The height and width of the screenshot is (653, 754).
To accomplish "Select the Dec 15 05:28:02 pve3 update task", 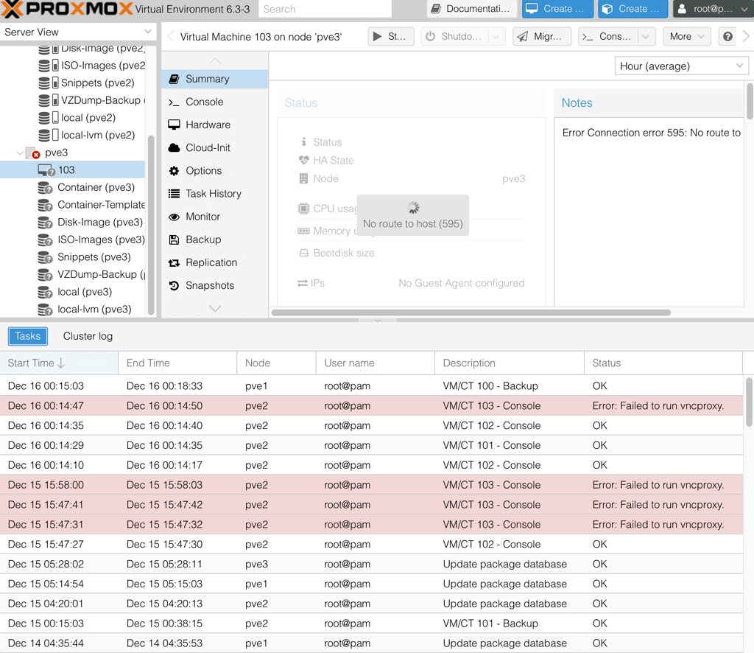I will [371, 564].
